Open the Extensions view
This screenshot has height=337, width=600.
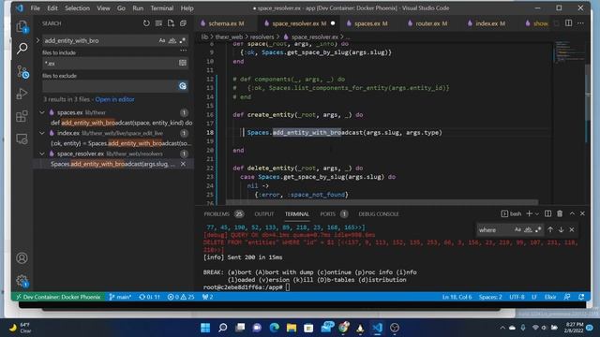[22, 116]
